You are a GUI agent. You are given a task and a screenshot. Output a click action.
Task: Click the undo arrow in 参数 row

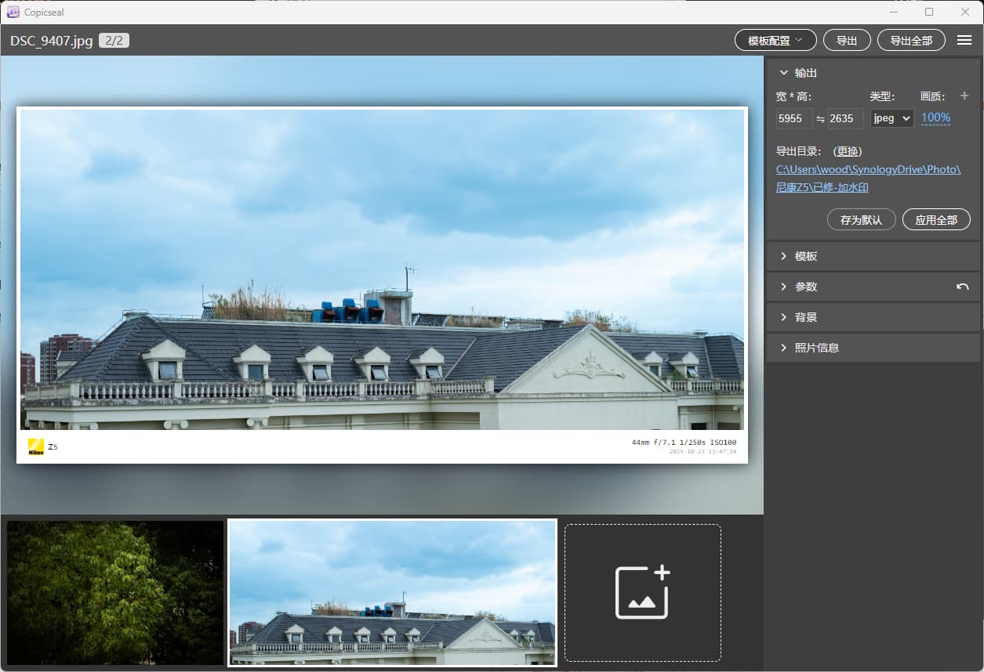click(962, 287)
